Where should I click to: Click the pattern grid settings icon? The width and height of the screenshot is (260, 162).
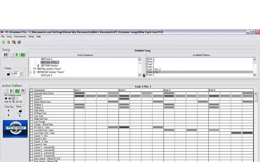(23, 91)
